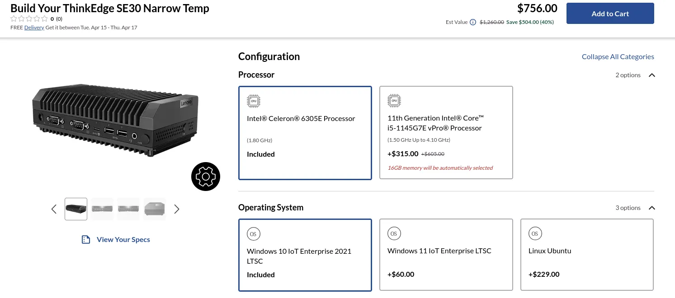This screenshot has height=298, width=675.
Task: Click the black gear customization icon
Action: 206,176
